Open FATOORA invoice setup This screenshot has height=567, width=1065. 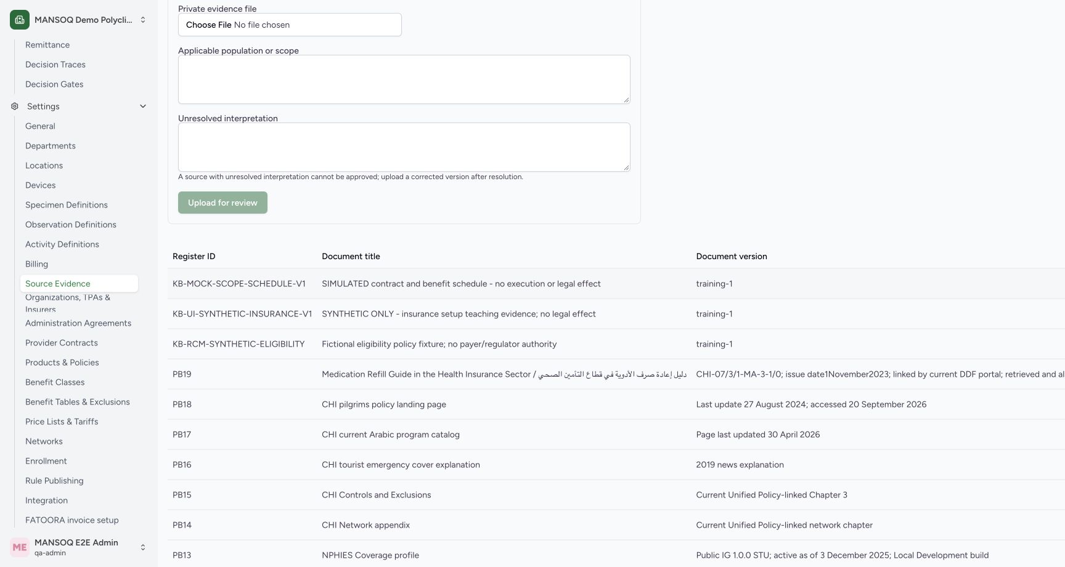(72, 520)
